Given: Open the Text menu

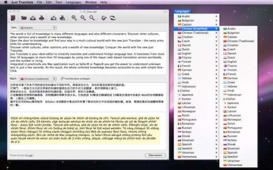Looking at the screenshot, I should (59, 2).
